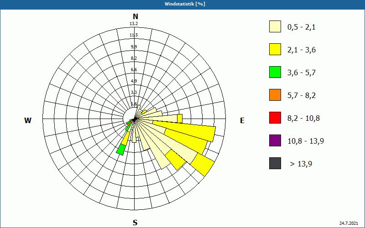The height and width of the screenshot is (228, 365).
Task: Click the 4,9 radial axis value
Action: tap(134, 81)
